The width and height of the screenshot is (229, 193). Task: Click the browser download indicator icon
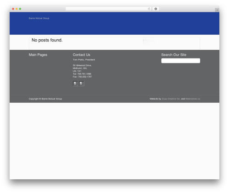[156, 9]
